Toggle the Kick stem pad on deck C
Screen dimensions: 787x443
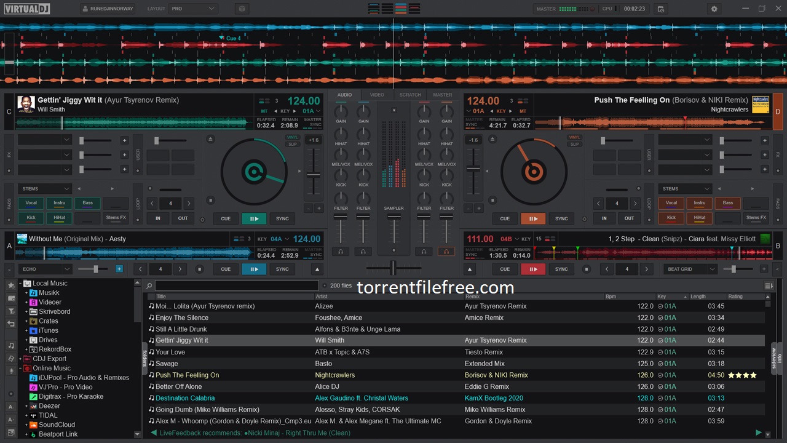coord(31,218)
